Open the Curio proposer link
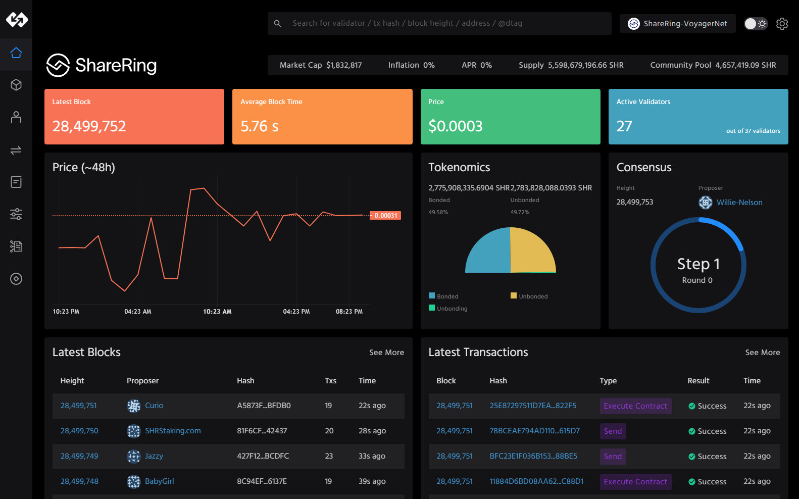The image size is (799, 499). tap(154, 406)
